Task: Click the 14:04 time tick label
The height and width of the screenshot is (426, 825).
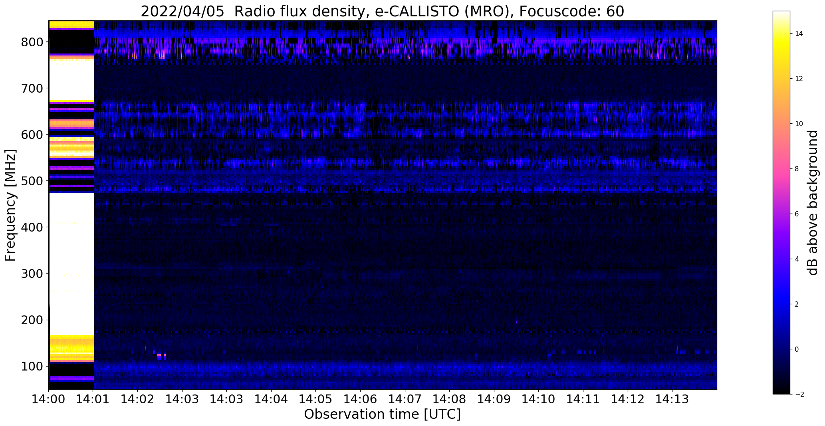Action: click(272, 399)
